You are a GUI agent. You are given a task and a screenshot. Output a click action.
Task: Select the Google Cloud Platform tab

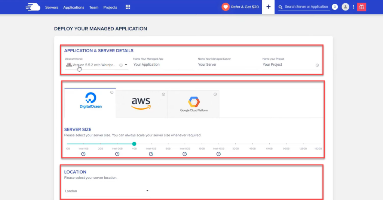pos(193,104)
